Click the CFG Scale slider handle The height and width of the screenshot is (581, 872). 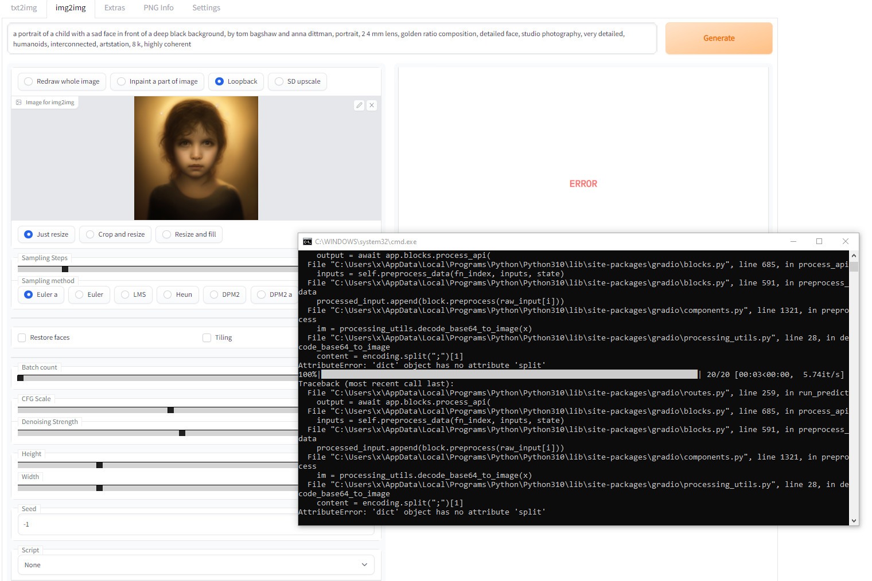[170, 410]
